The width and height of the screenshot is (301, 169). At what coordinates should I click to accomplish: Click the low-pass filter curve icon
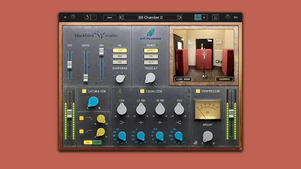(x=89, y=118)
